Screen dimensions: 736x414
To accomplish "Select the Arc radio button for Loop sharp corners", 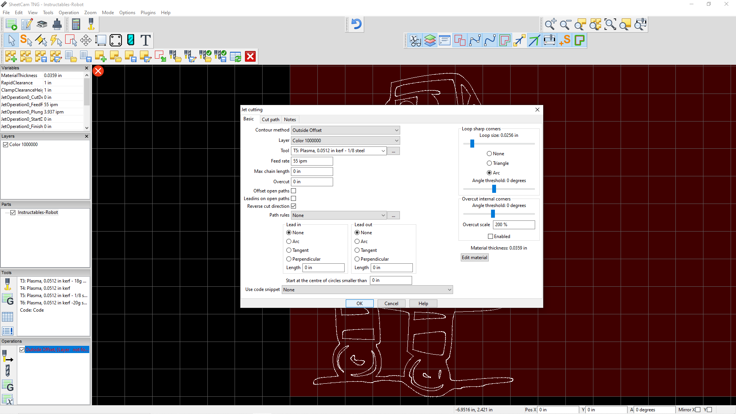I will click(x=489, y=173).
